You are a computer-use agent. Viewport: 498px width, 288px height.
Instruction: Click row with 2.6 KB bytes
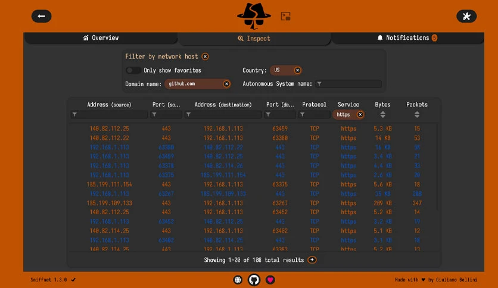(254, 175)
